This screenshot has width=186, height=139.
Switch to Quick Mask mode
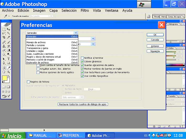pos(8,87)
